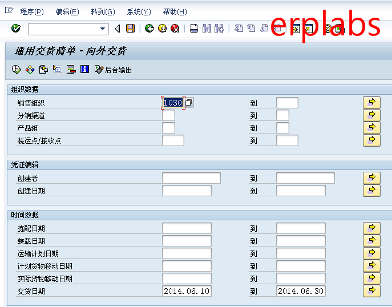Viewport: 392px width, 307px height.
Task: Click the 组织数据 section header
Action: pyautogui.click(x=25, y=89)
